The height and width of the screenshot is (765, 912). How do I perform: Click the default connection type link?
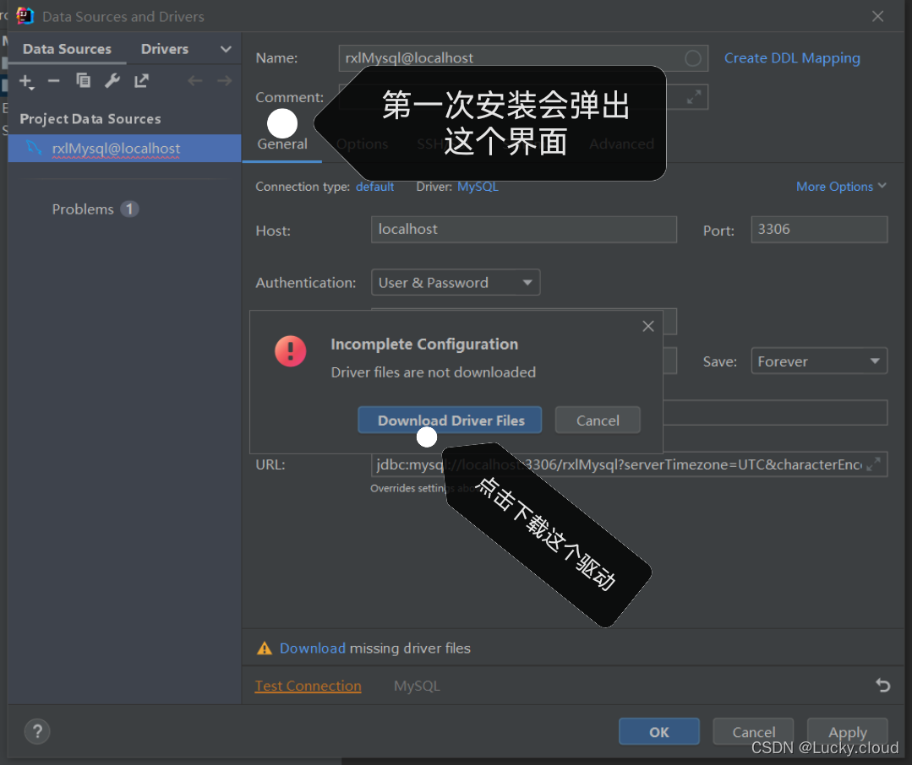374,187
